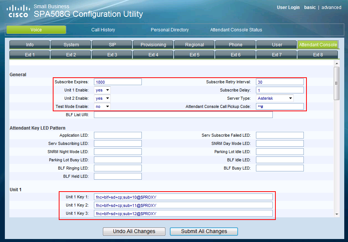Focus the Subscribe Retry Interval field
The height and width of the screenshot is (242, 348).
click(x=280, y=82)
